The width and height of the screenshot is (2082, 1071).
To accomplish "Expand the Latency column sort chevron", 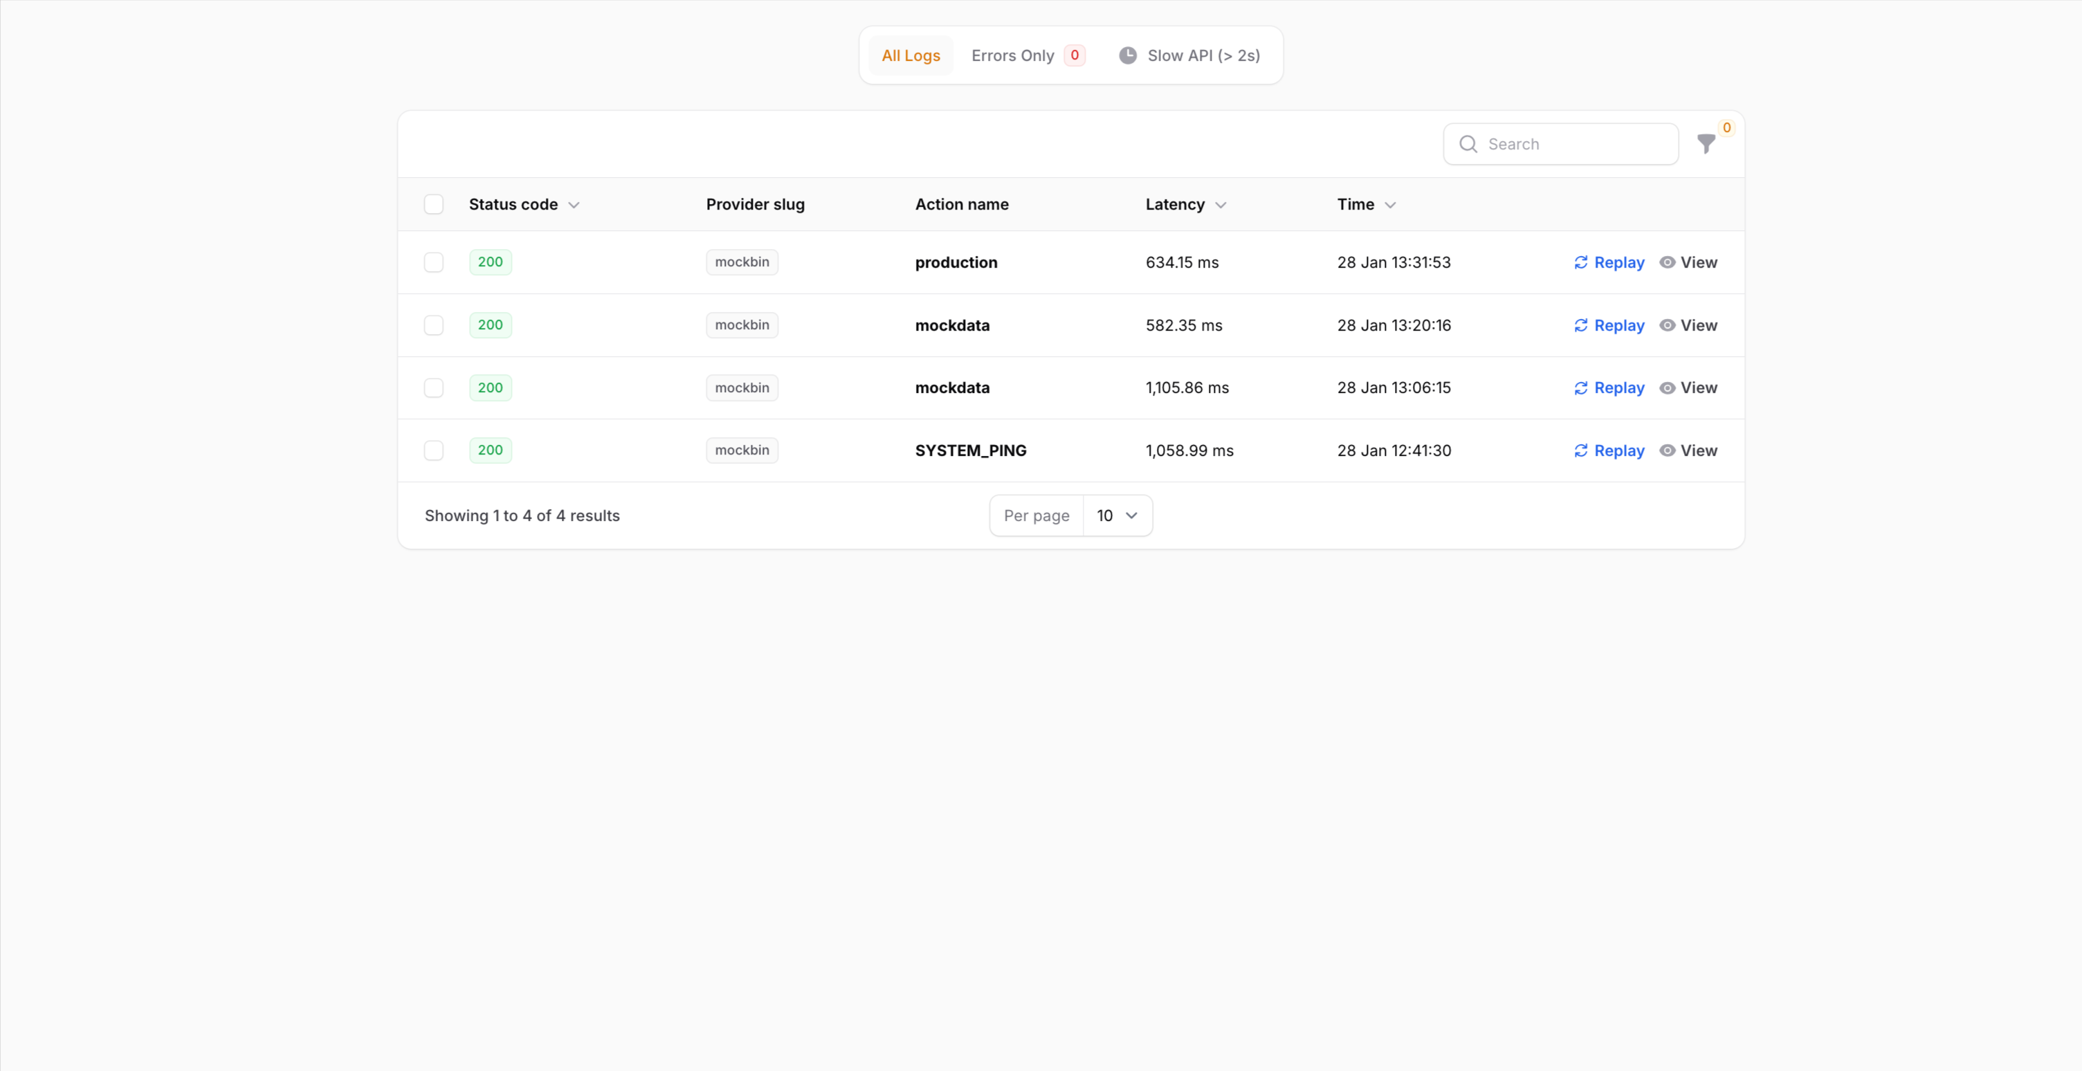I will point(1221,205).
